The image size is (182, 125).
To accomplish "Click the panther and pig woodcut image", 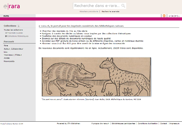I will pos(96,77).
